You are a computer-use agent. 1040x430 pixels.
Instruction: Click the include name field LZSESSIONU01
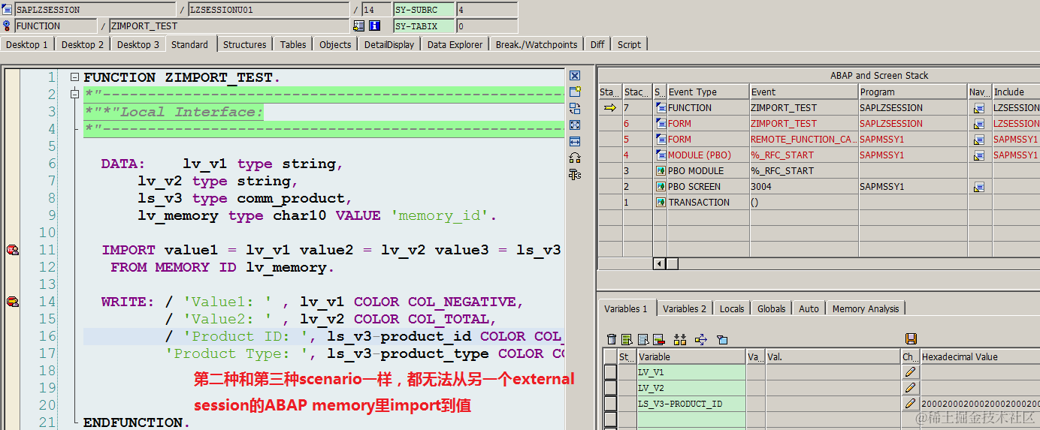coord(268,10)
